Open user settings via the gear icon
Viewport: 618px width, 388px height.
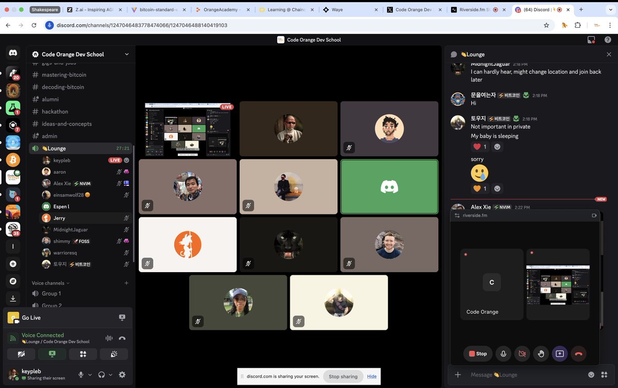tap(123, 375)
